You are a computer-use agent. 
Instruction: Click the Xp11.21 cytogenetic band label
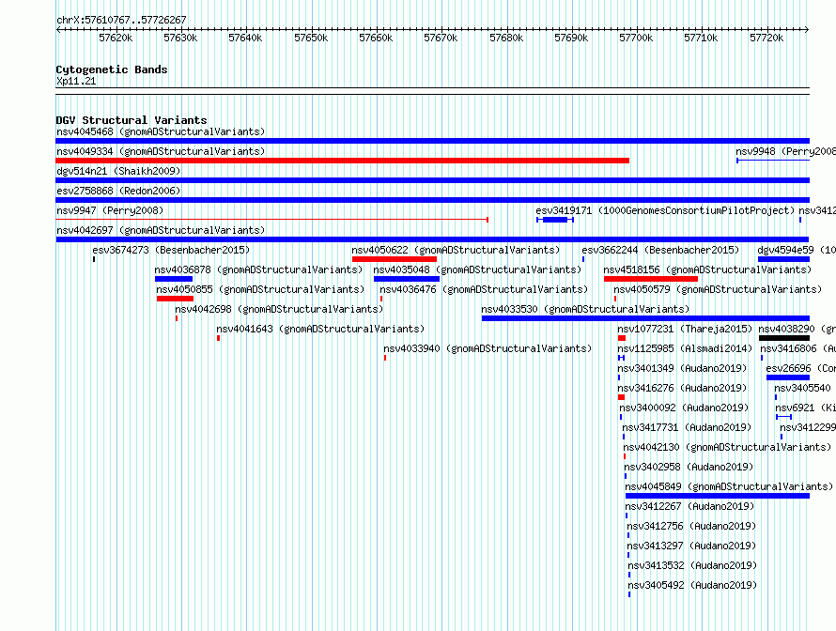(76, 81)
